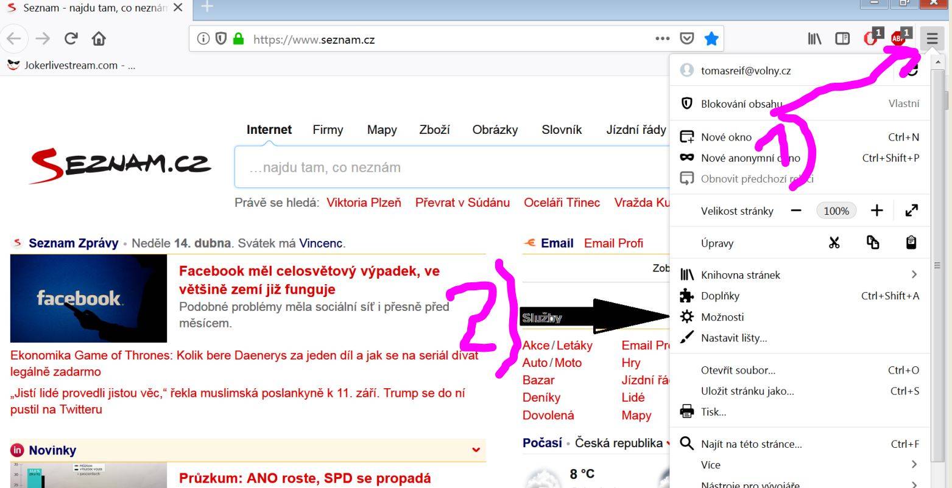Expand Knihovna stránek submenu
This screenshot has height=488, width=952.
coord(800,274)
